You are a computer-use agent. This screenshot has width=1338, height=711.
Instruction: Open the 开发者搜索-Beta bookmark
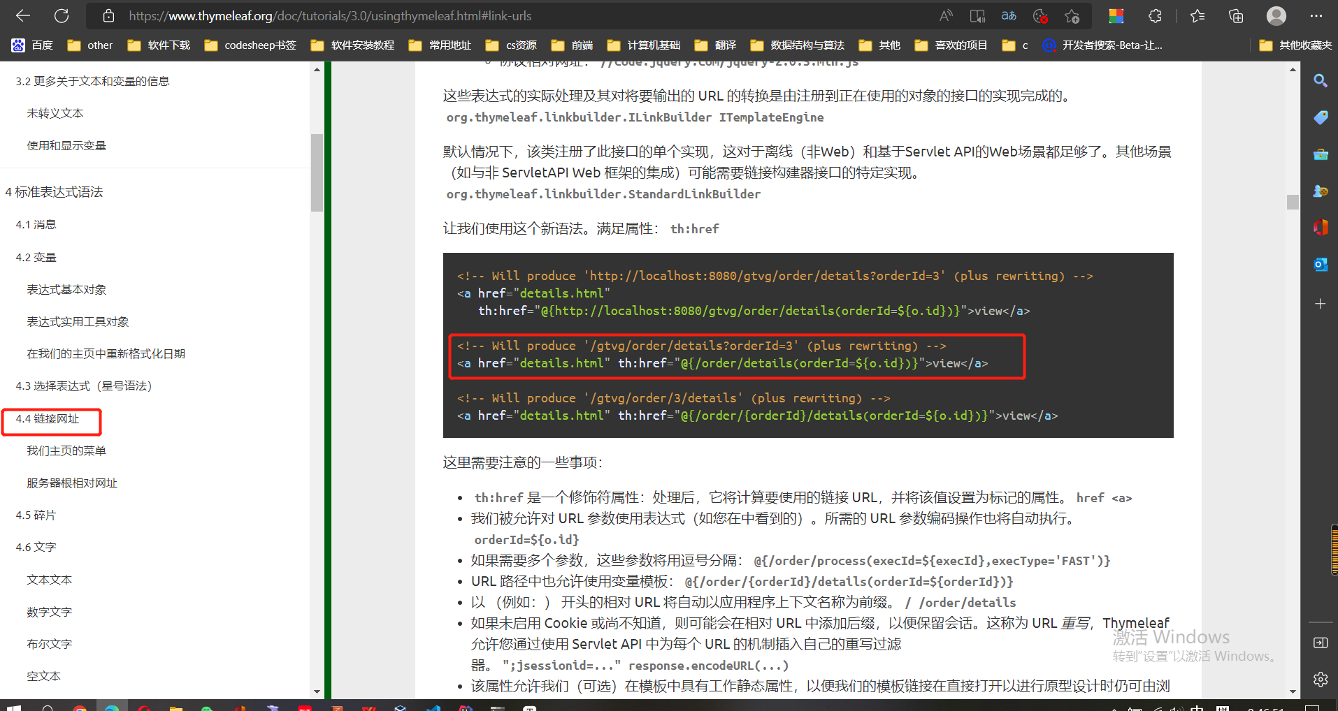(1102, 45)
